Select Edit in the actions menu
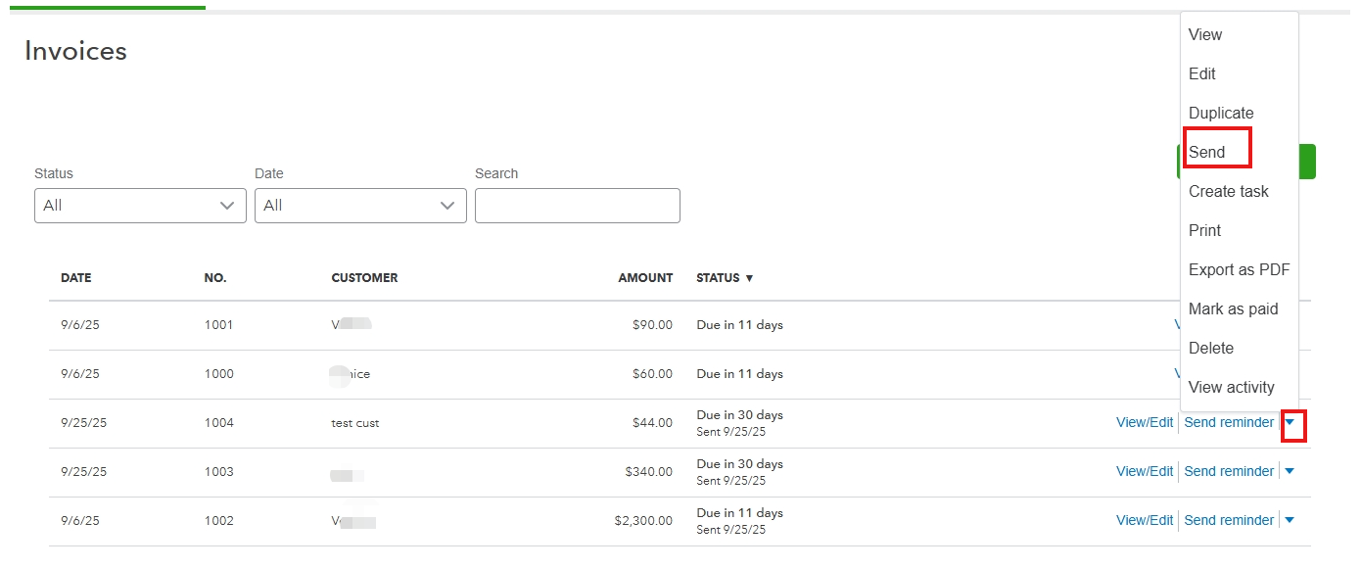 pyautogui.click(x=1202, y=74)
